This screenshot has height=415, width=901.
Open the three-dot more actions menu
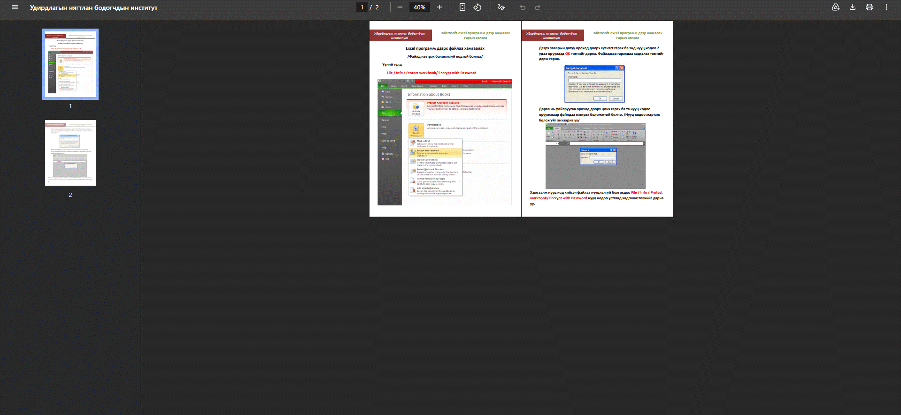point(886,8)
